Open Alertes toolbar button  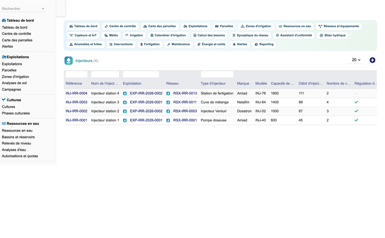[240, 44]
